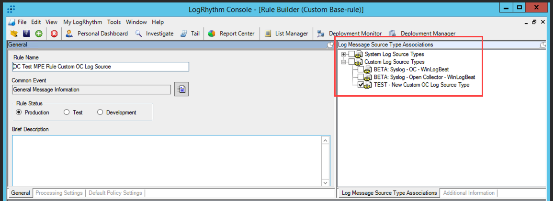This screenshot has width=554, height=201.
Task: Click the red X cancel icon
Action: pyautogui.click(x=54, y=33)
